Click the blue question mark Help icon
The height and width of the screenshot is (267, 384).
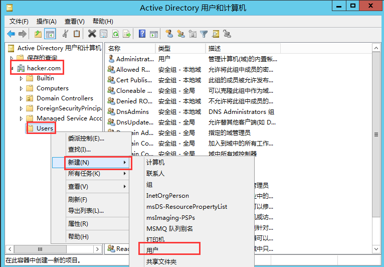(x=142, y=34)
